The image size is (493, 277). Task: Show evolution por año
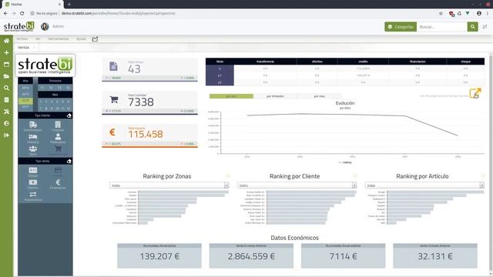pos(231,96)
